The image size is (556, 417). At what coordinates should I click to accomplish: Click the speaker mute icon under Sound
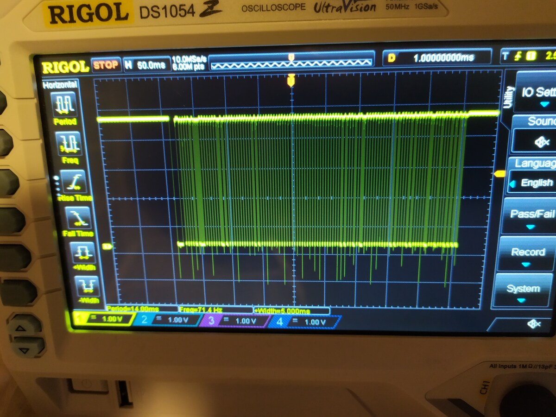[x=542, y=142]
